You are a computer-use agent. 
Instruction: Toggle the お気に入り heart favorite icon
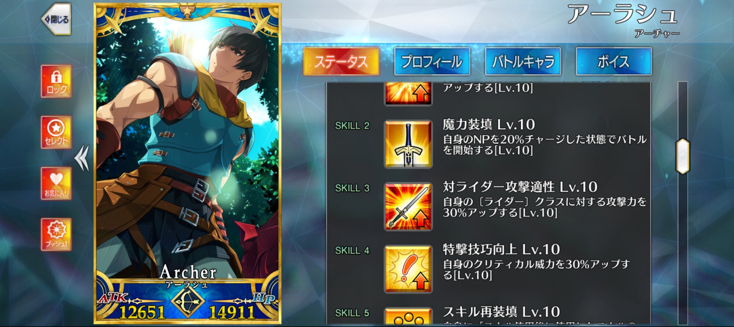pyautogui.click(x=56, y=183)
